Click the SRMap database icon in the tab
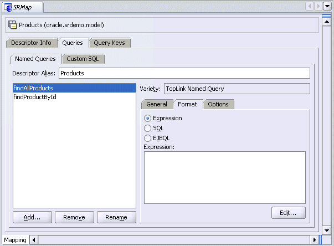 coord(8,7)
